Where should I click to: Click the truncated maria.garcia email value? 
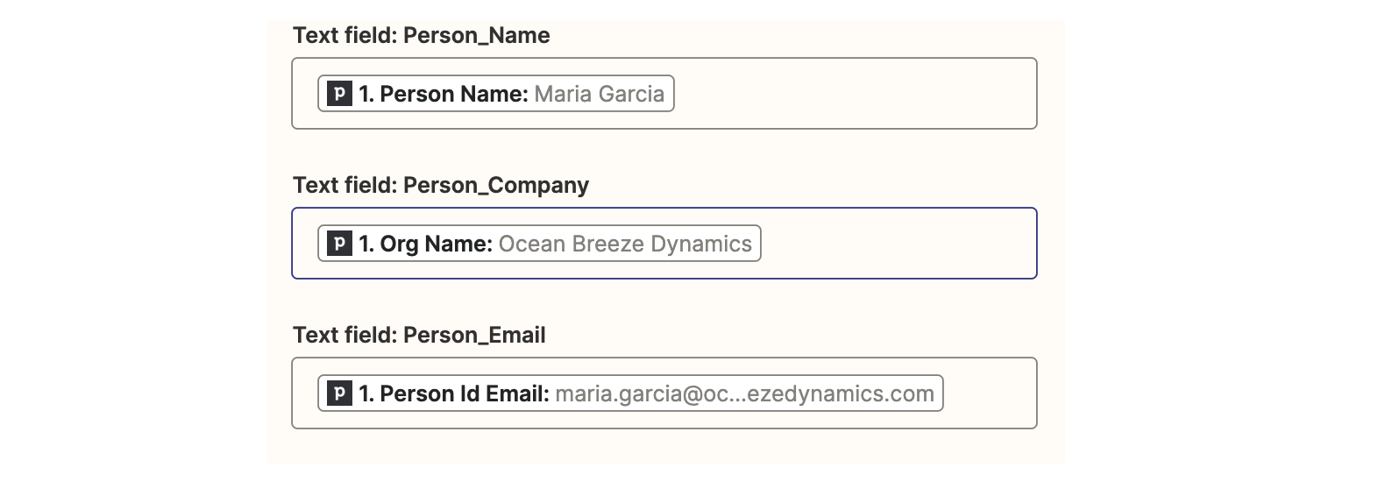coord(744,393)
